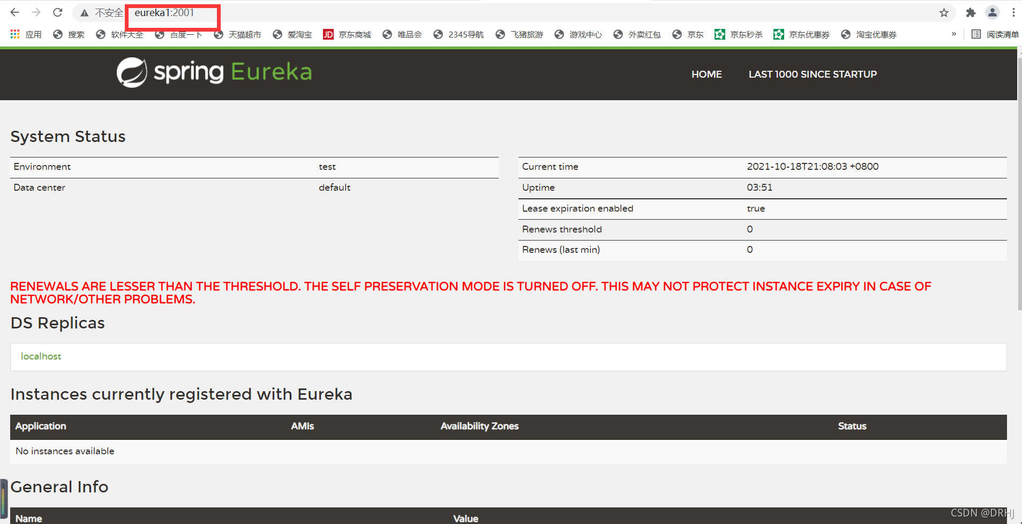The height and width of the screenshot is (524, 1022).
Task: Select the Data center value 'default'
Action: [x=335, y=188]
